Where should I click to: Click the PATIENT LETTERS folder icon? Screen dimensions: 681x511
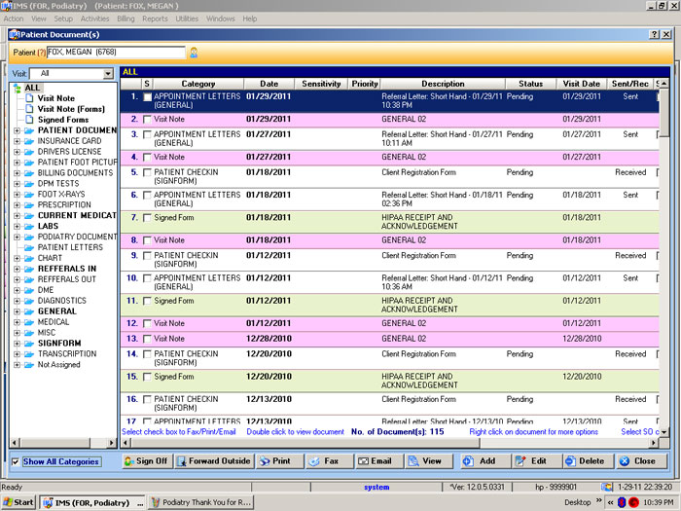click(29, 247)
